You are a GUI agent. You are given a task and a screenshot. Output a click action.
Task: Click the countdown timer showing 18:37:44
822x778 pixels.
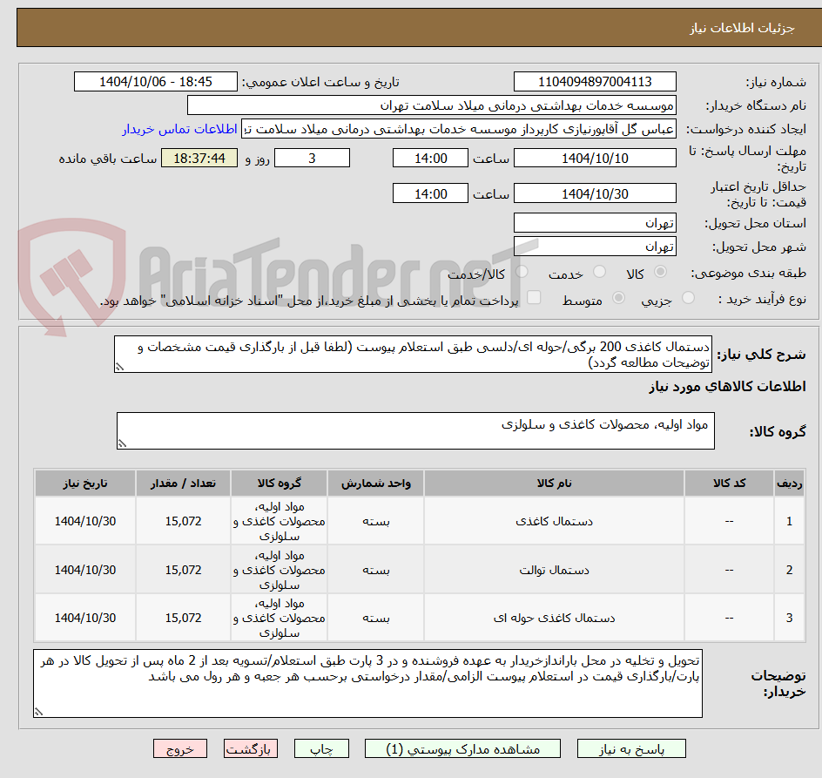point(199,158)
